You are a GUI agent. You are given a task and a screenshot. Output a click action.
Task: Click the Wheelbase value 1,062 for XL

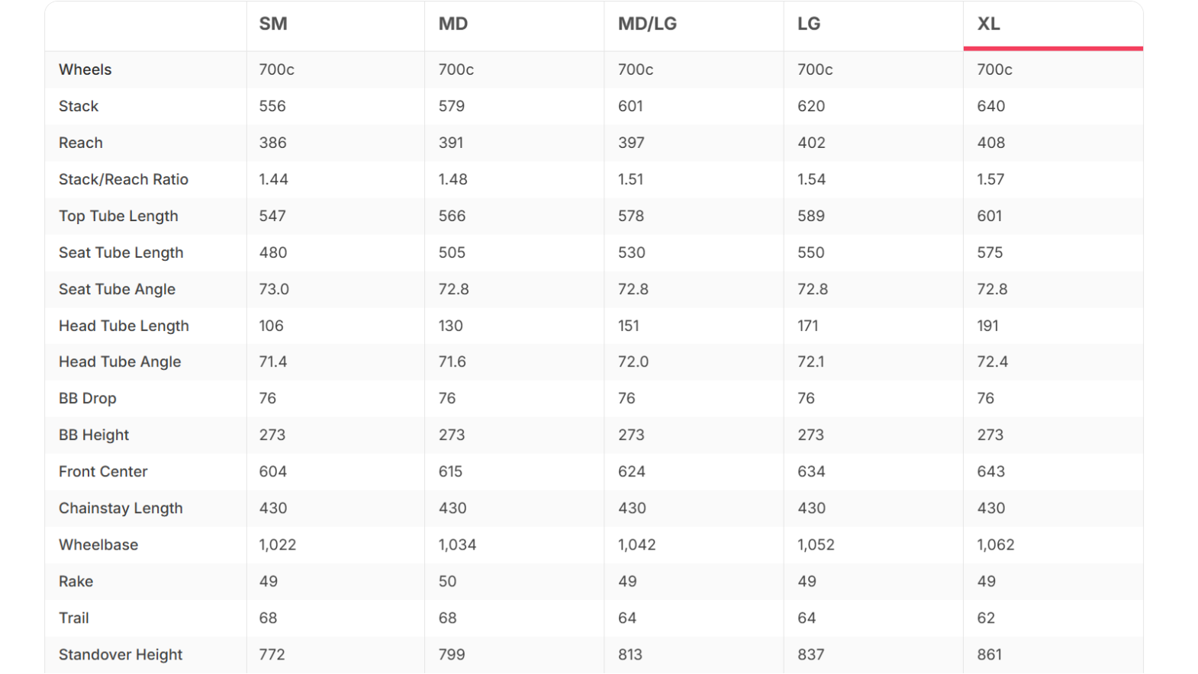[x=996, y=544]
